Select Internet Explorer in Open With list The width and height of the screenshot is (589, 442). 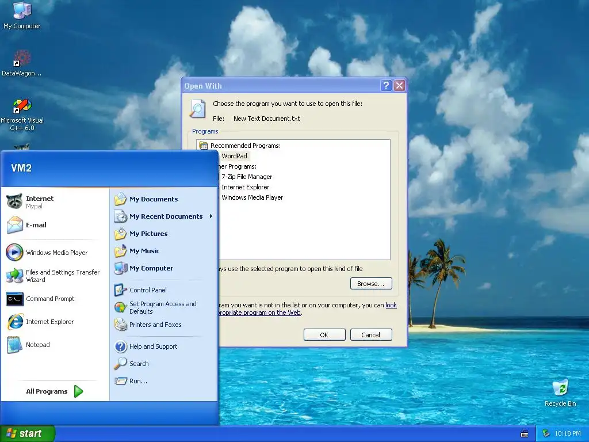point(245,187)
